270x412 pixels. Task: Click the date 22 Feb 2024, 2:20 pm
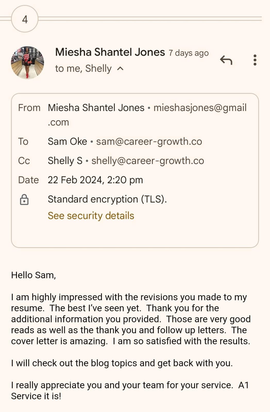tap(95, 180)
